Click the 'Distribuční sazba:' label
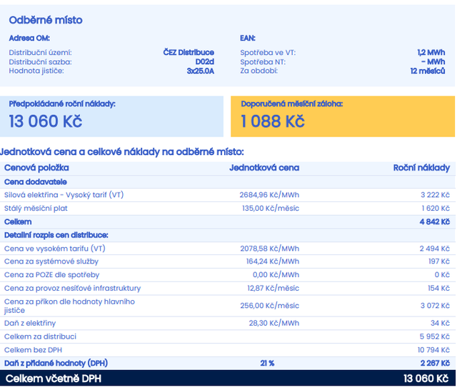Viewport: 457px width, 390px height. pos(40,62)
